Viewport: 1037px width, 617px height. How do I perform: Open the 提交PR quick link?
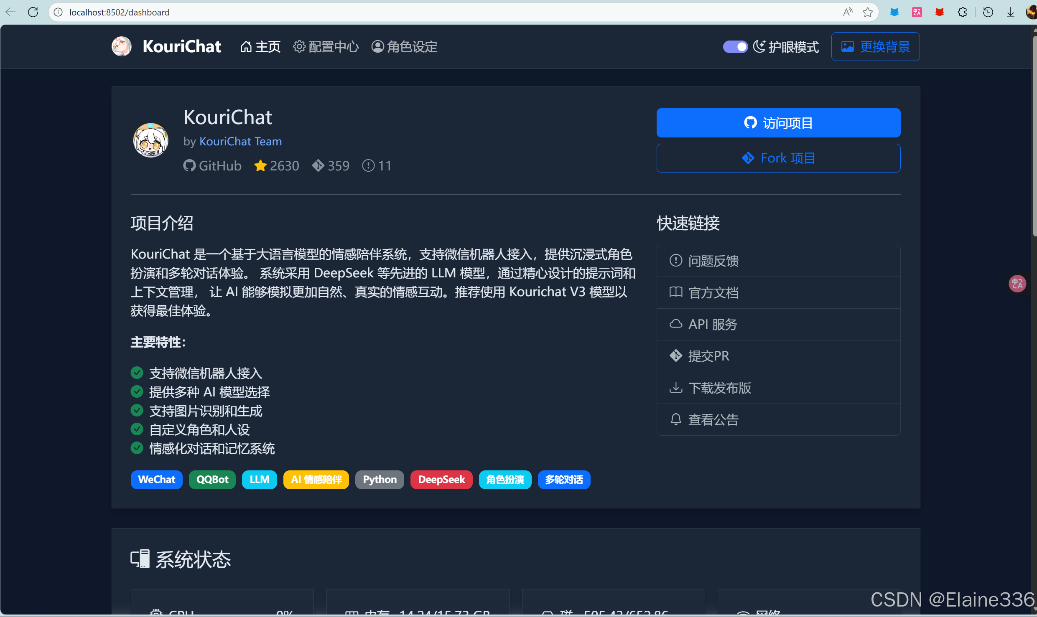[778, 356]
